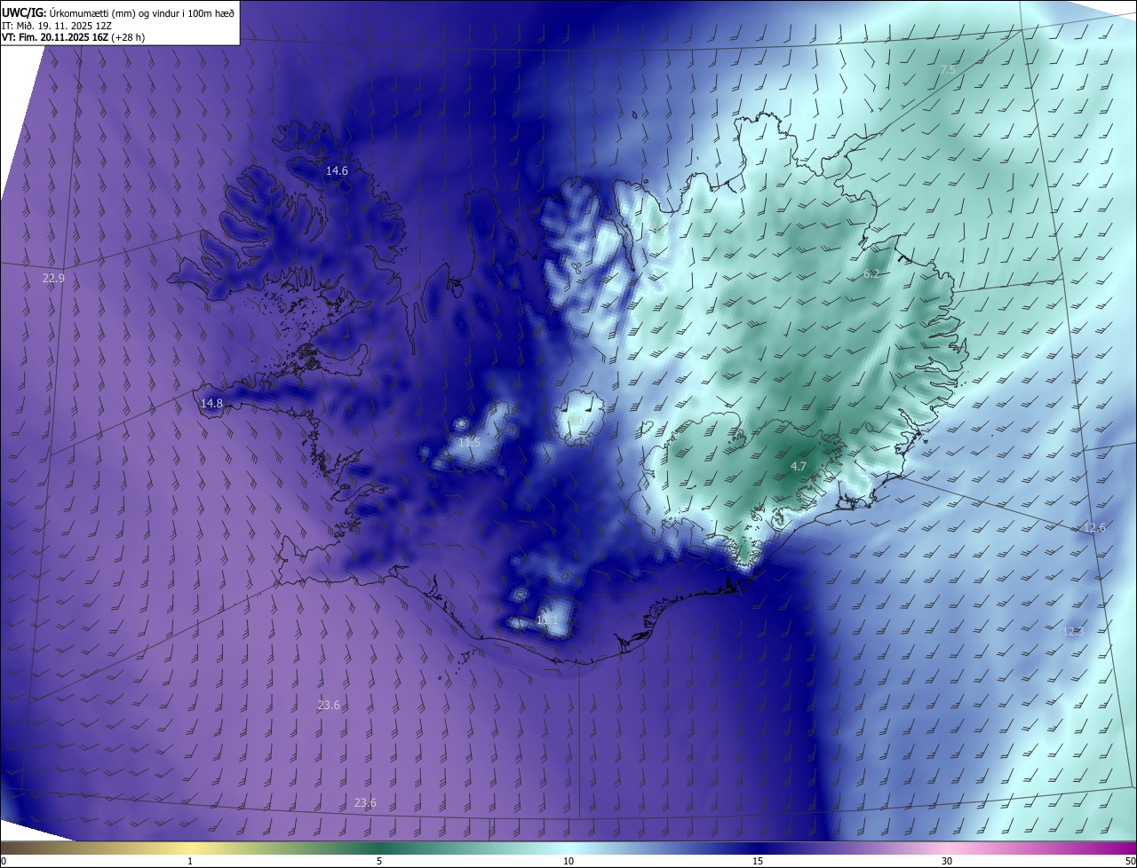Click the 22.9 value label on the map
Viewport: 1137px width, 868px height.
pyautogui.click(x=53, y=278)
